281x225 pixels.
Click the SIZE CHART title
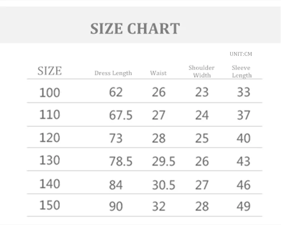click(x=135, y=28)
